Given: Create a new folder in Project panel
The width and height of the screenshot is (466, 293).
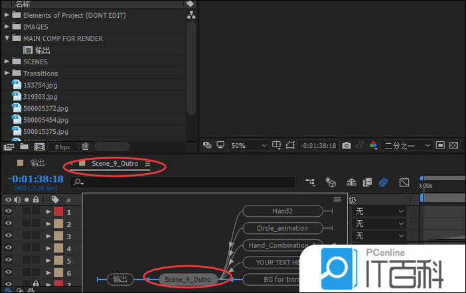Looking at the screenshot, I should pyautogui.click(x=24, y=146).
